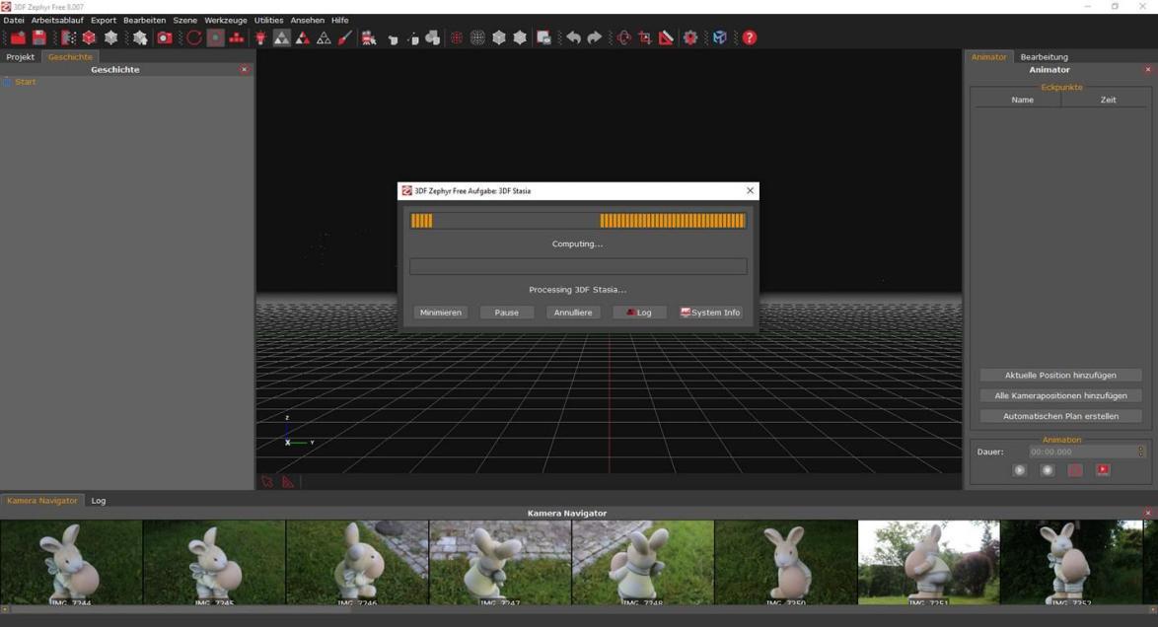Screen dimensions: 1158x627
Task: Click the red orbit toolbar icon
Action: [624, 37]
